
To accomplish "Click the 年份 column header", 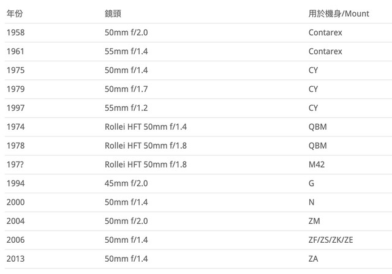I will 15,13.
